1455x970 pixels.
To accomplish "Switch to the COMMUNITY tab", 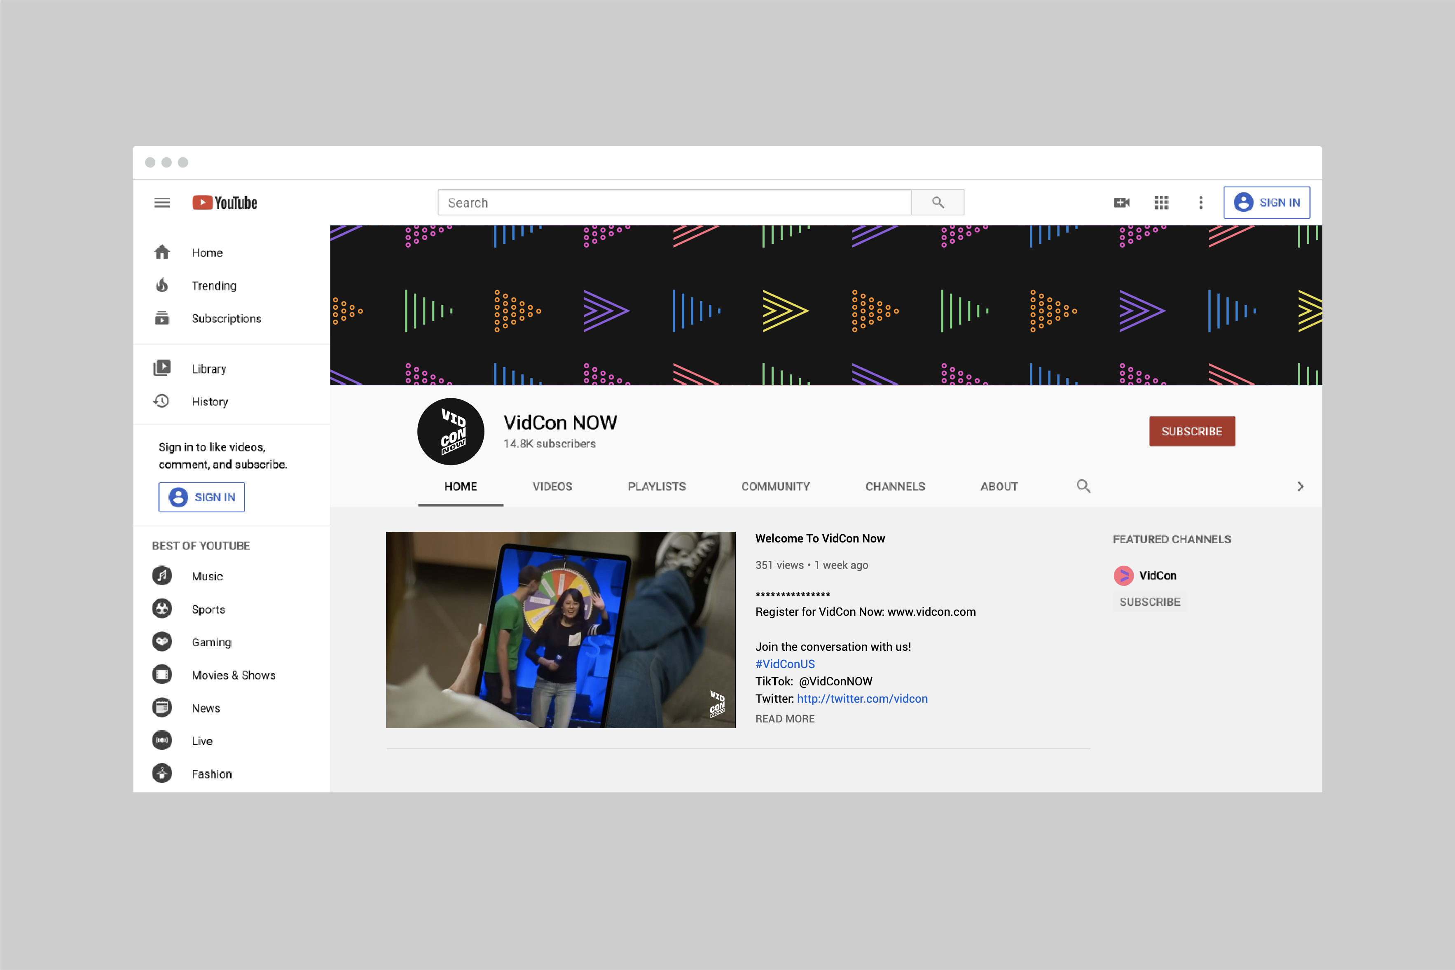I will point(776,487).
